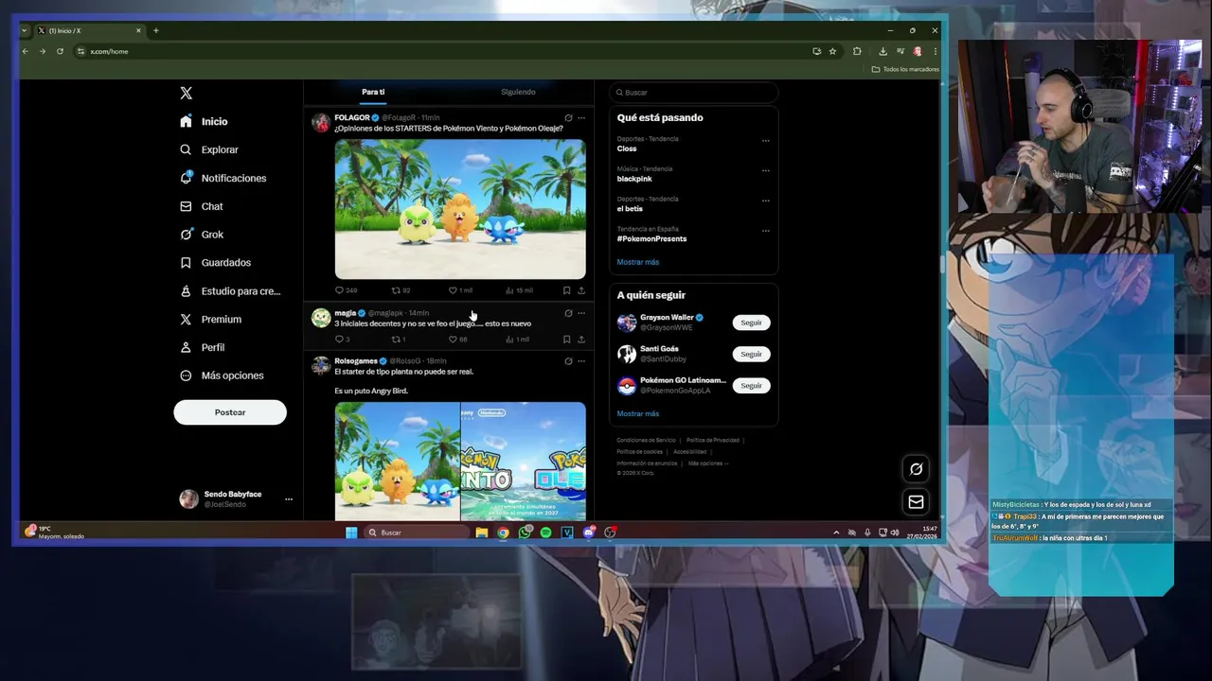Bookmark the magia post
This screenshot has width=1212, height=681.
[566, 340]
